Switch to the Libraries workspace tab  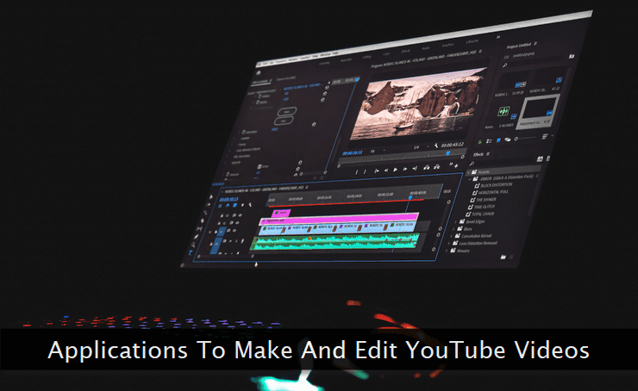[472, 41]
